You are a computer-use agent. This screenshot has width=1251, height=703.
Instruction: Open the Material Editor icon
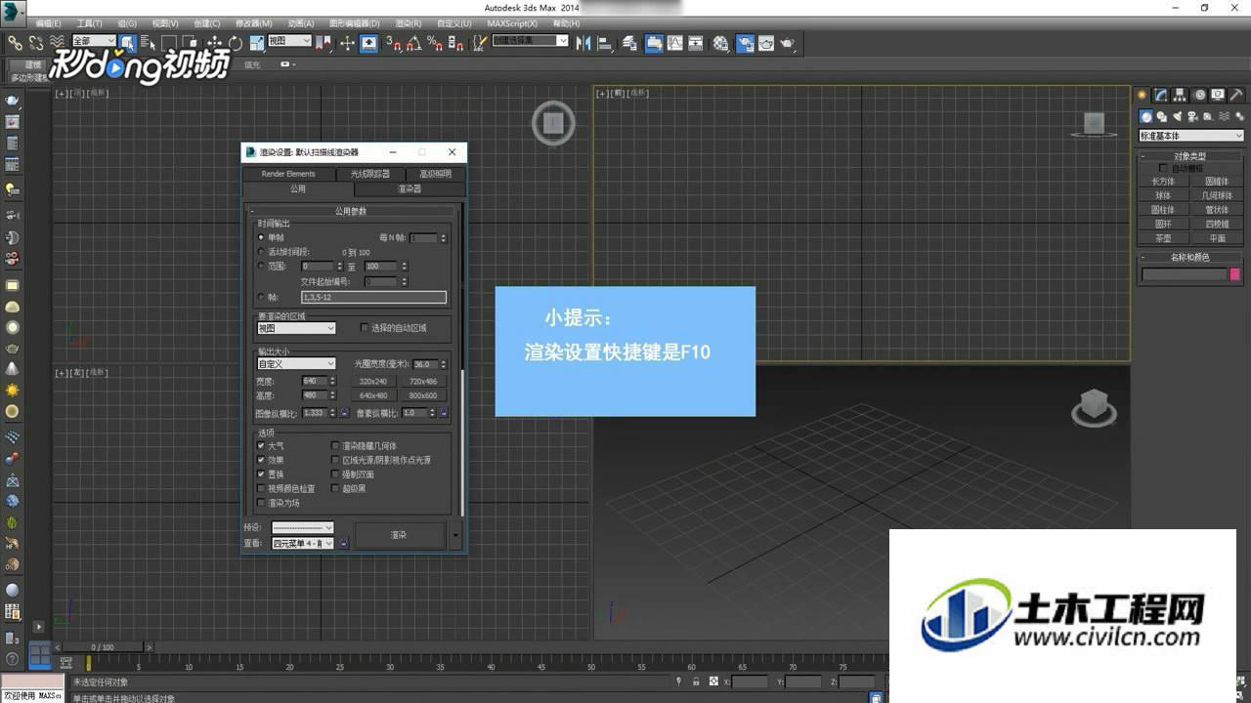[x=720, y=43]
